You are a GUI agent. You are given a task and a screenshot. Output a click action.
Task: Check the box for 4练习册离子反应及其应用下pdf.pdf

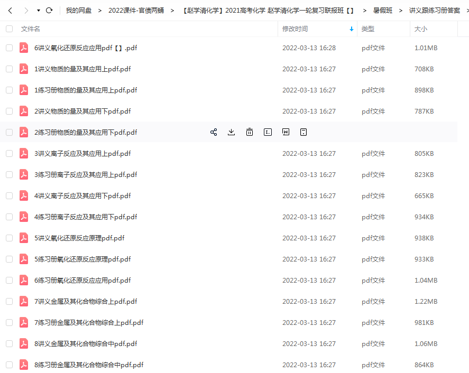coord(10,217)
